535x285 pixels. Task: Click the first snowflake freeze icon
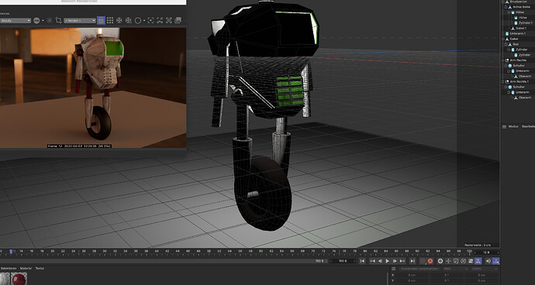point(119,20)
